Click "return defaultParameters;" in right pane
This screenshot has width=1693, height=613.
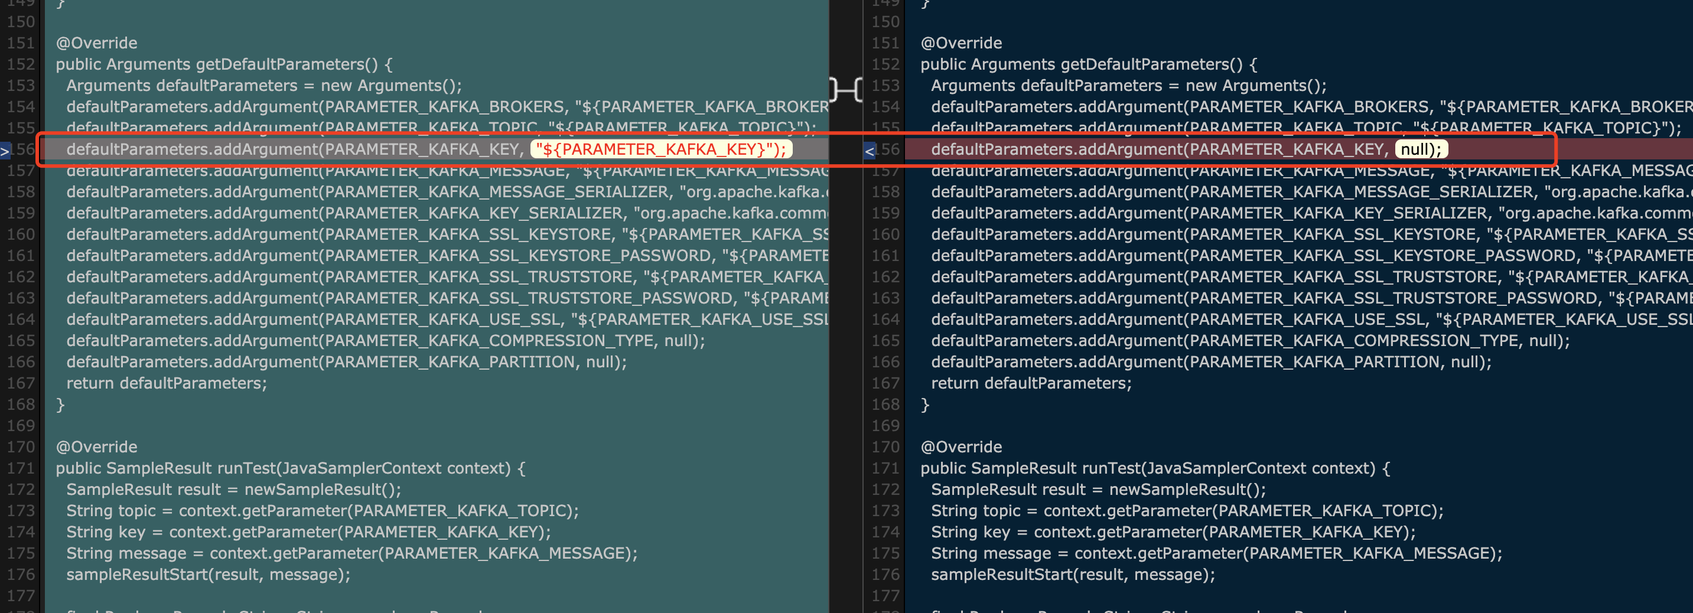(x=1032, y=383)
